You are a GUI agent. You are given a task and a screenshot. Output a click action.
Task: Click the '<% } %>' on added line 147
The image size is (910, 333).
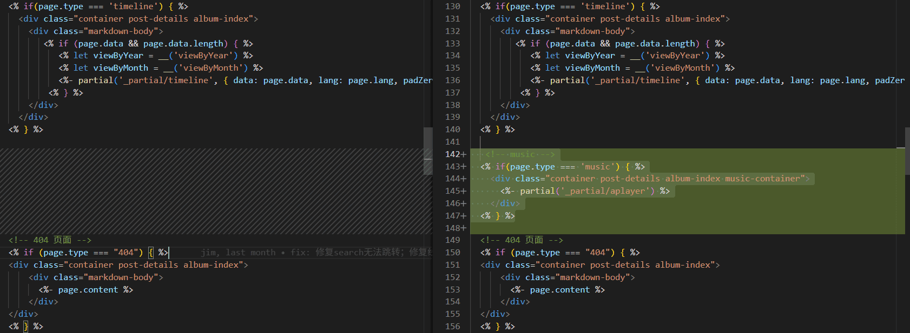[498, 216]
